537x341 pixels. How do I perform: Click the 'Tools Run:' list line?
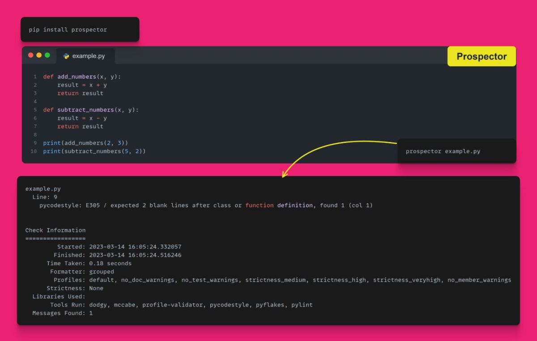[x=181, y=305]
